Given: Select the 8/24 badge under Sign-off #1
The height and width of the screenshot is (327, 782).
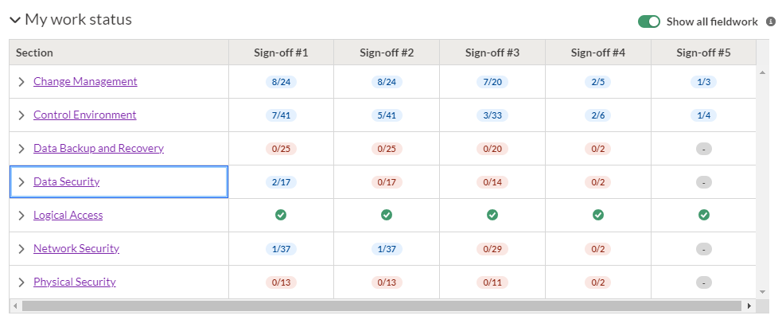Looking at the screenshot, I should [281, 82].
